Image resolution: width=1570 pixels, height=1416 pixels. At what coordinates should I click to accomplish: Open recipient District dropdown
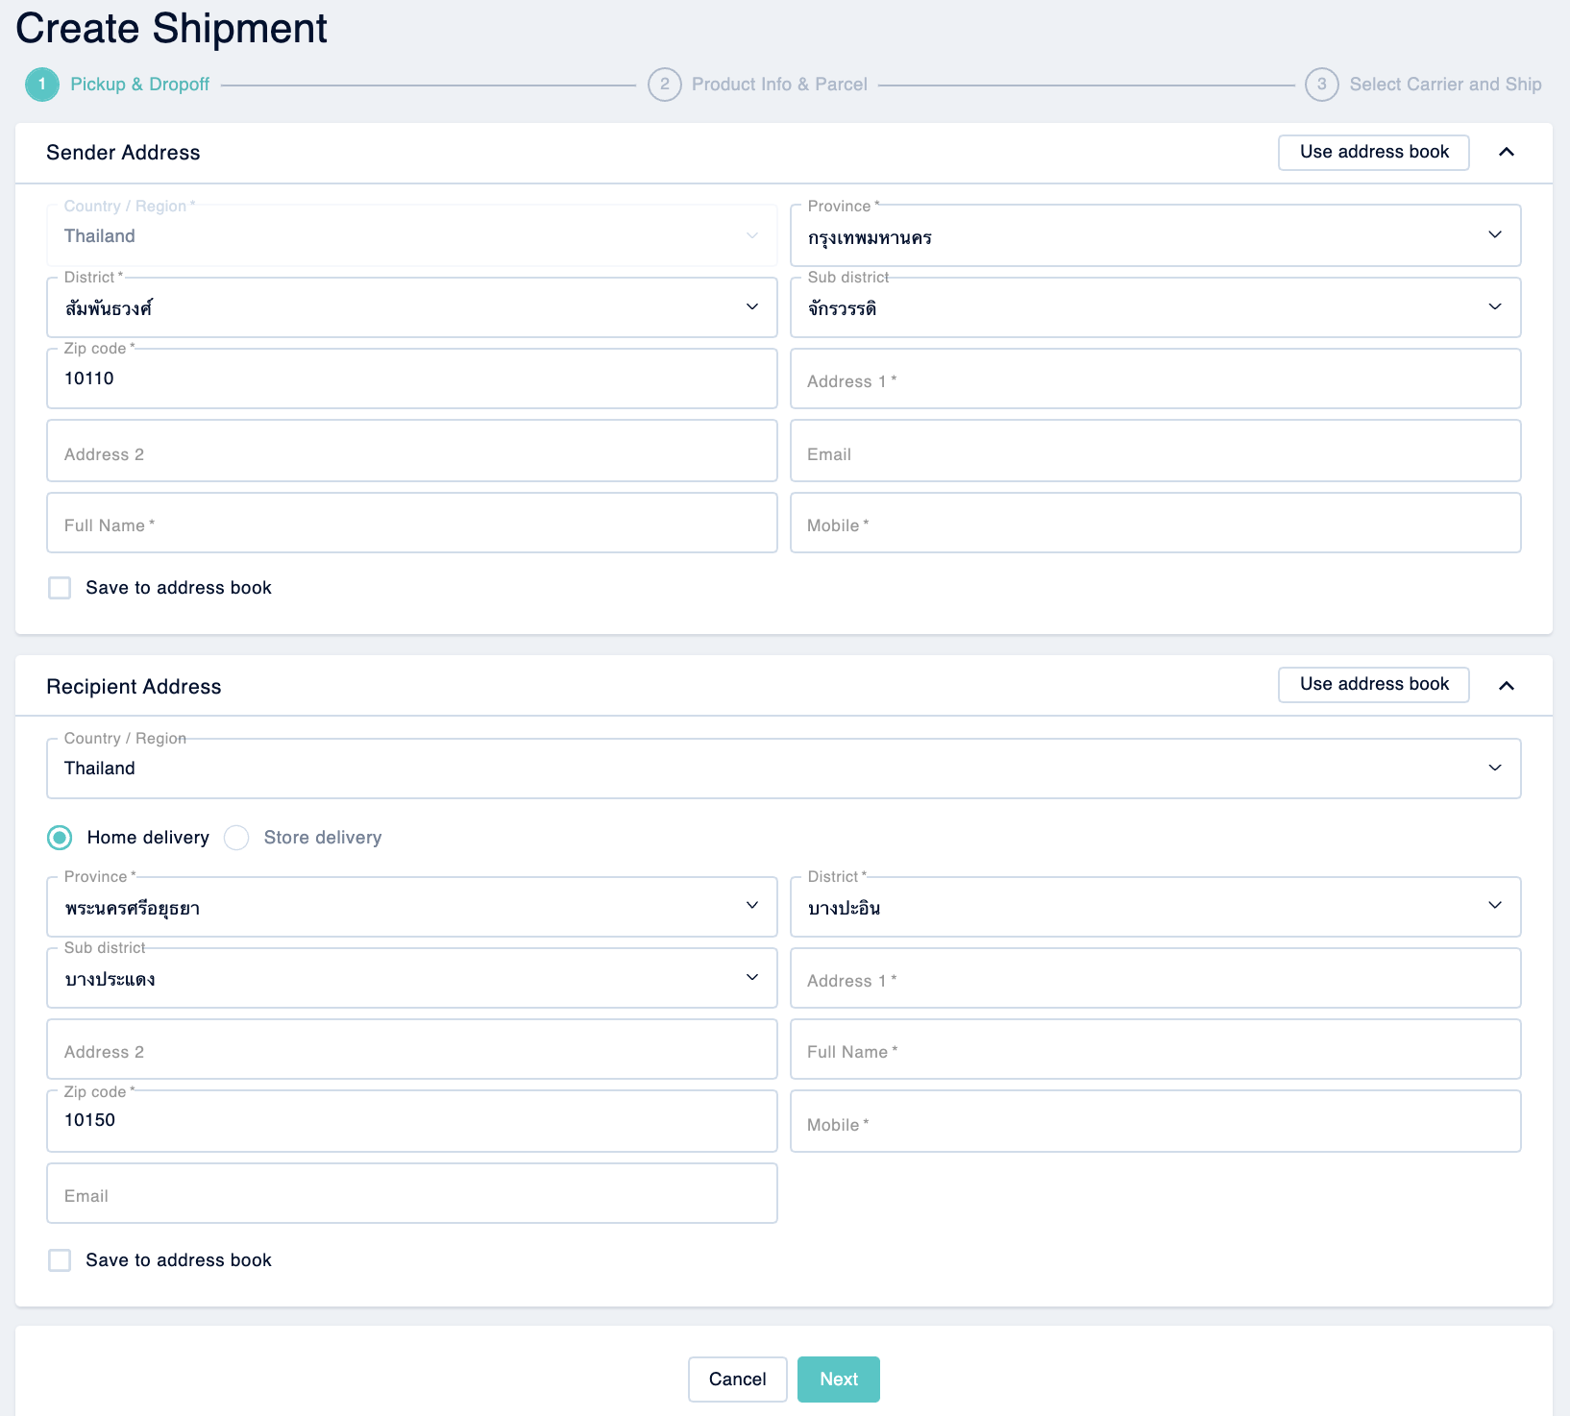[1155, 906]
